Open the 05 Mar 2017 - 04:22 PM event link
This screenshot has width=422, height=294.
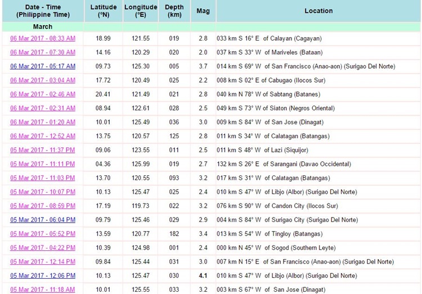[x=43, y=248]
